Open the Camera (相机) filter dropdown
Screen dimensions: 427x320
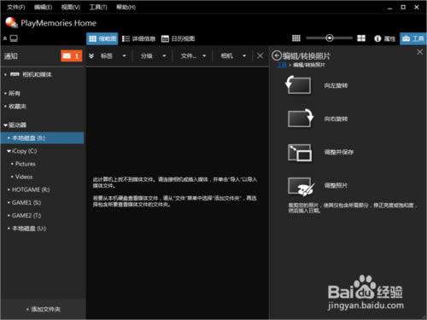(x=233, y=56)
